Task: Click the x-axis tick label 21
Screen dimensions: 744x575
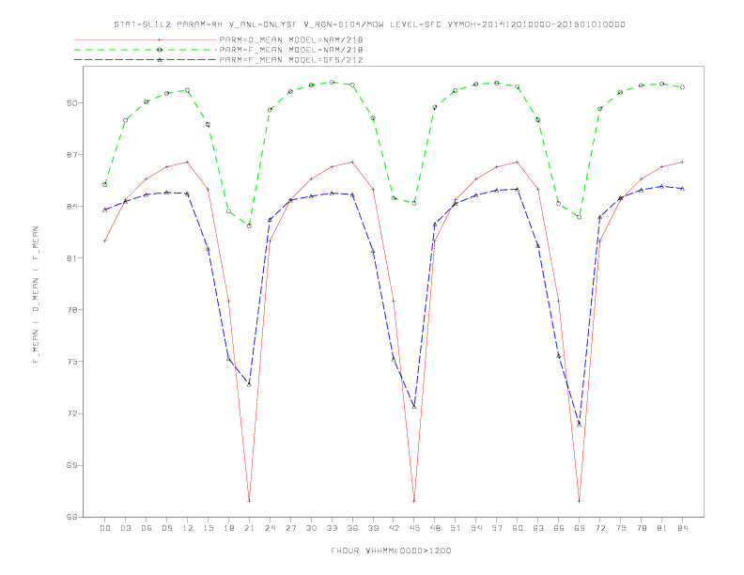Action: click(249, 528)
